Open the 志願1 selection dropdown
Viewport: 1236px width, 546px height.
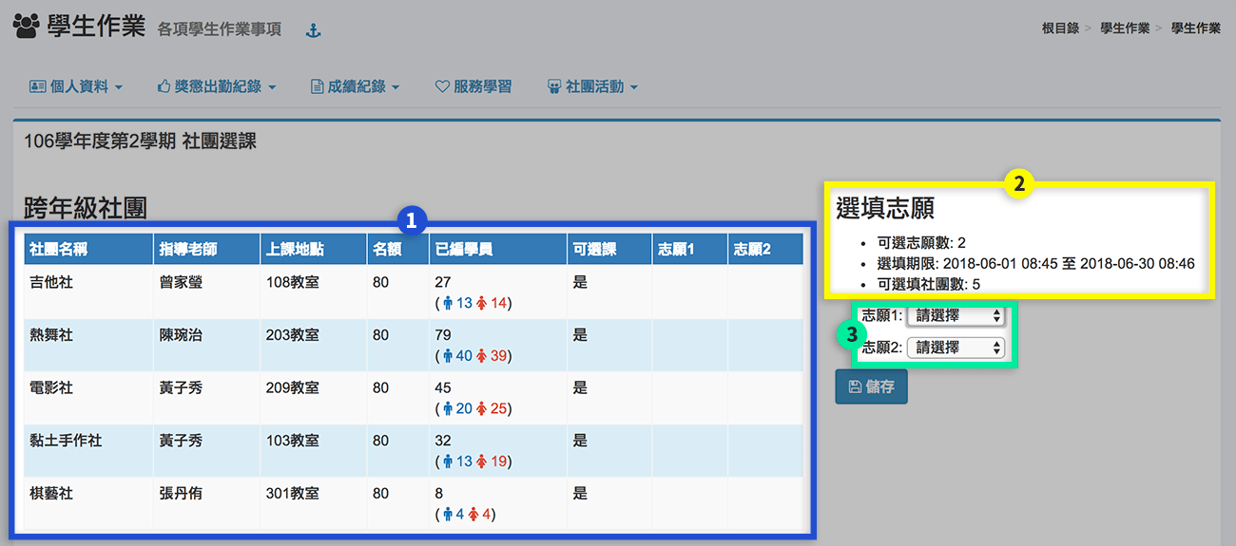[x=956, y=315]
